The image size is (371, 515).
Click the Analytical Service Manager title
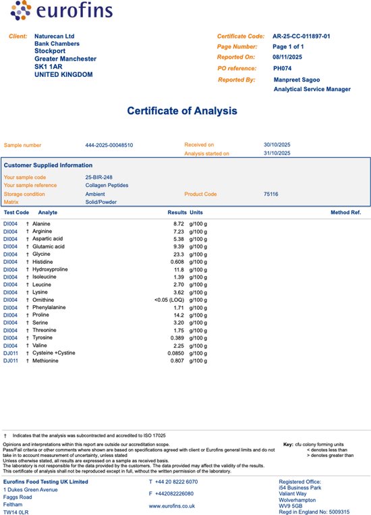coord(312,89)
